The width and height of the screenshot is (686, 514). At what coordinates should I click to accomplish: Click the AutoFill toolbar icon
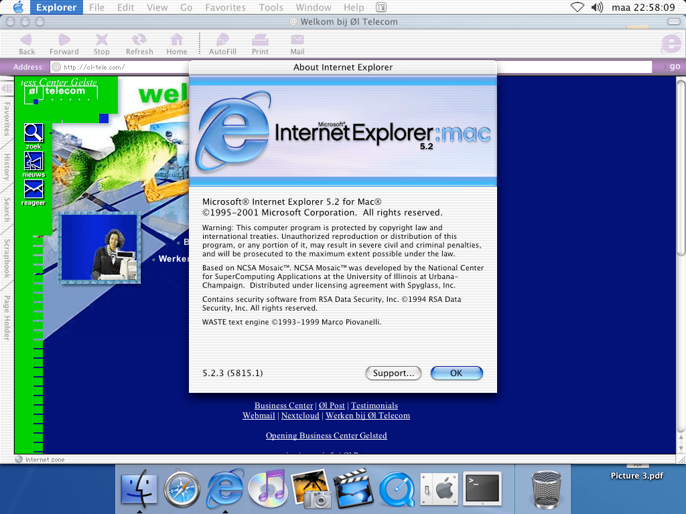coord(222,40)
